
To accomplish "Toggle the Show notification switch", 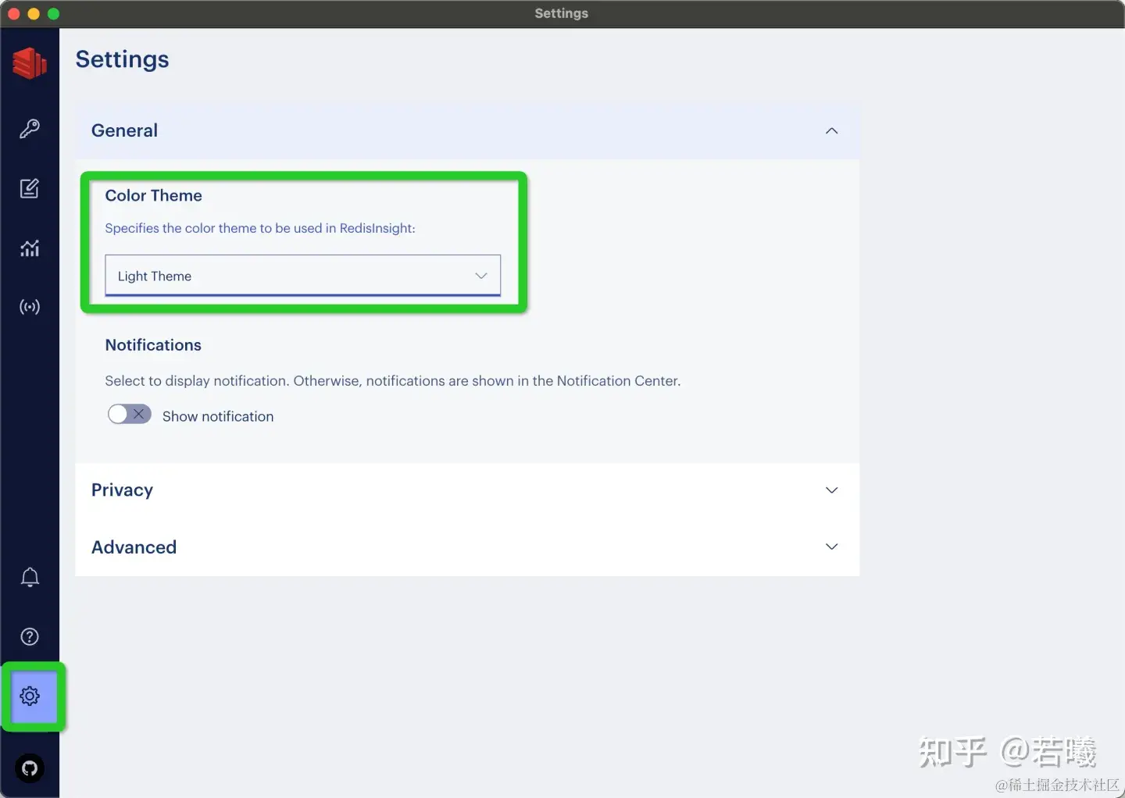I will coord(130,415).
